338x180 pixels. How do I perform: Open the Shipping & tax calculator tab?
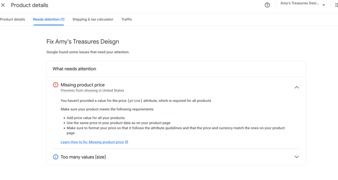(93, 19)
